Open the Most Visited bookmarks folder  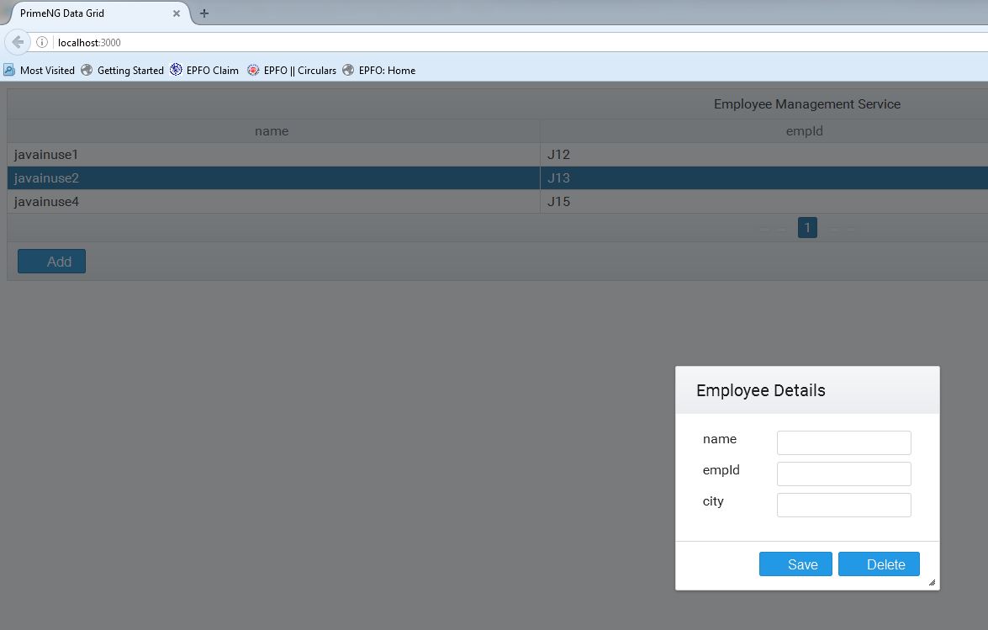pyautogui.click(x=39, y=70)
